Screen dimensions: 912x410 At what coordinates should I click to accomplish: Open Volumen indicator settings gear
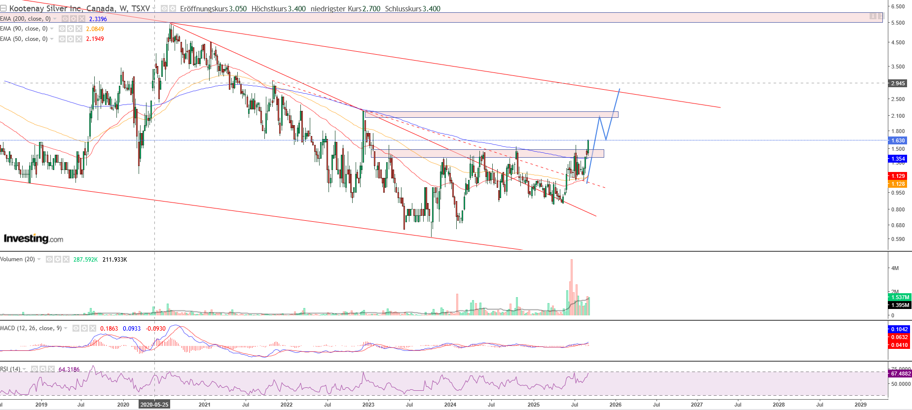58,259
